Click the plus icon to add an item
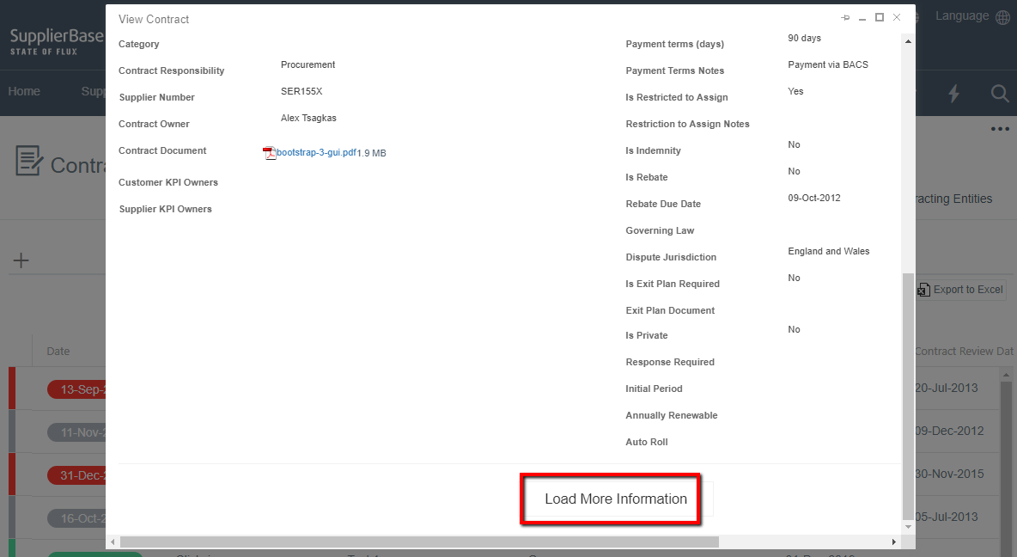This screenshot has height=557, width=1017. pyautogui.click(x=21, y=260)
